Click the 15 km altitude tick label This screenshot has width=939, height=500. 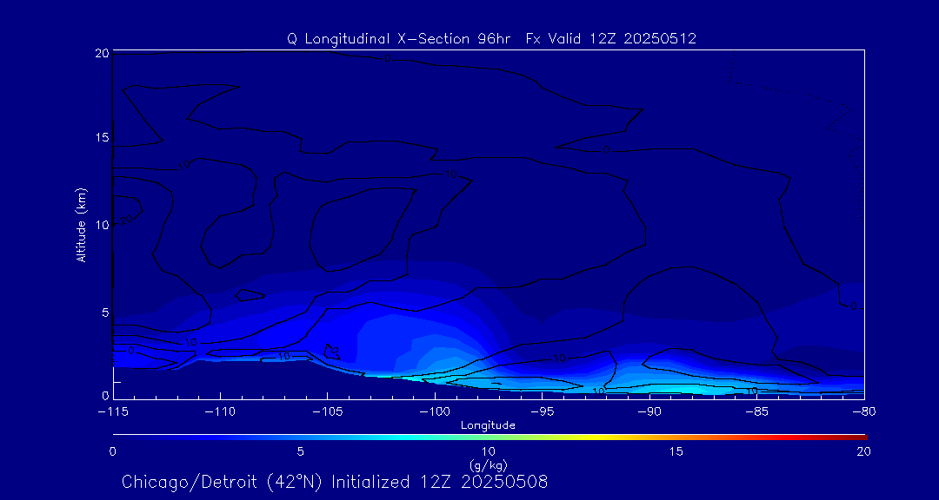pos(100,138)
